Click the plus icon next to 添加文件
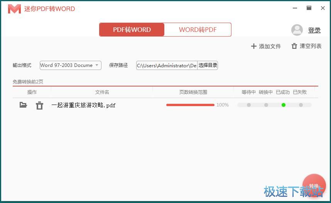 click(x=253, y=46)
